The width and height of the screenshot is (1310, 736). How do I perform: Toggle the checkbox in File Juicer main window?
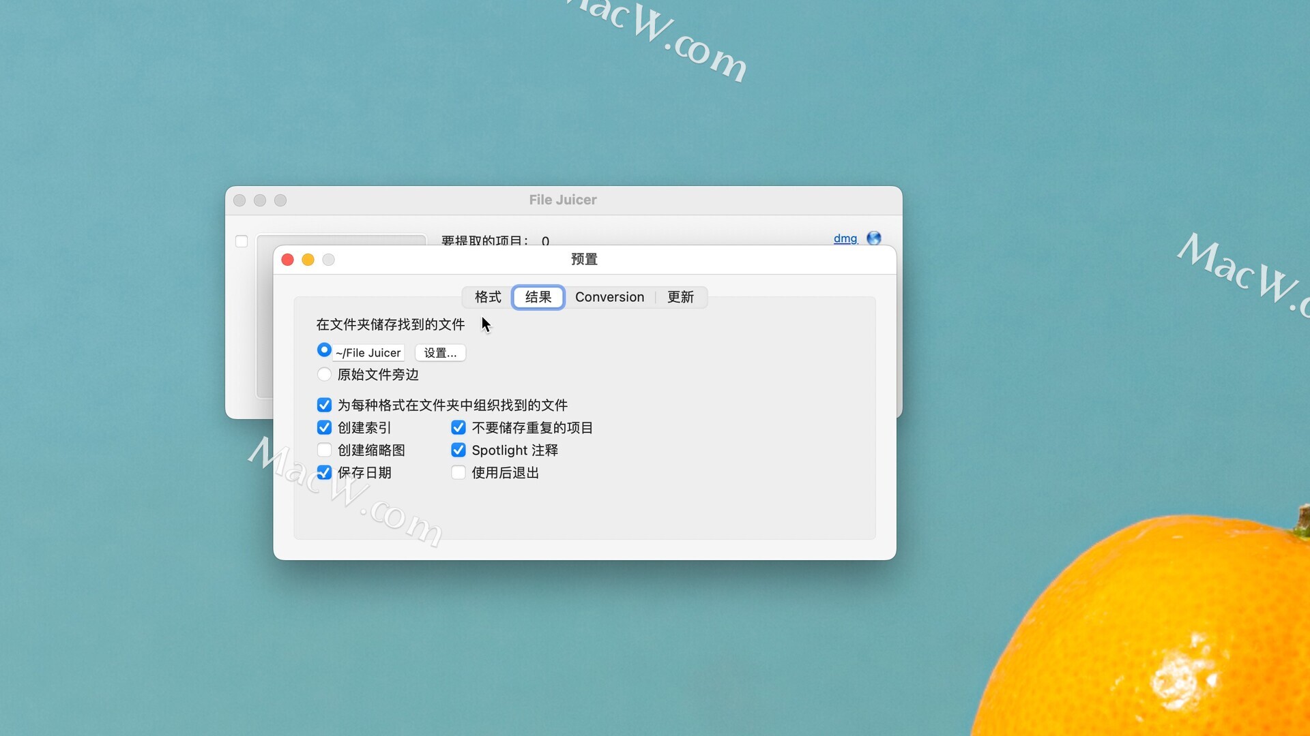[x=242, y=241]
